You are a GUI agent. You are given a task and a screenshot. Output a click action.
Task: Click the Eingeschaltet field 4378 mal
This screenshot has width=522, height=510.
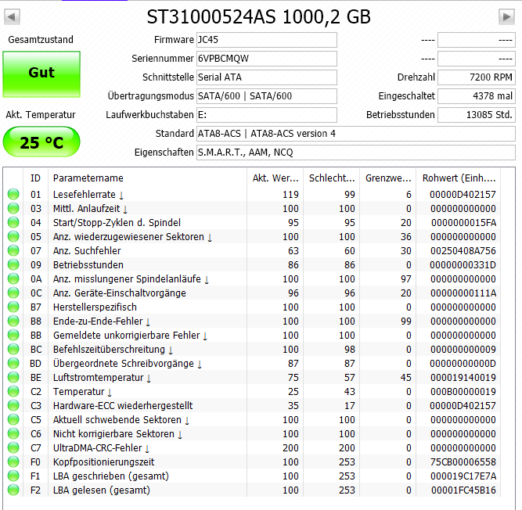coord(477,96)
